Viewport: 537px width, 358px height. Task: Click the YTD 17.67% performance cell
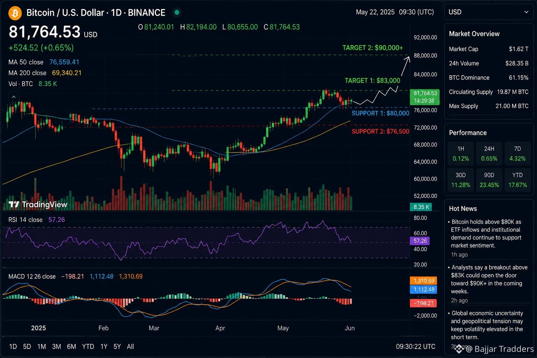pyautogui.click(x=517, y=180)
